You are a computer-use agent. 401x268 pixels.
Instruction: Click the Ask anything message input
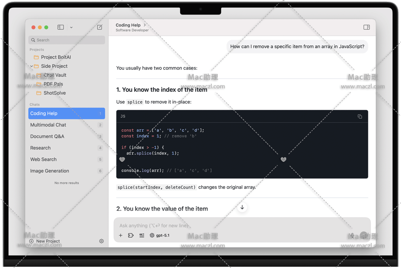click(231, 226)
